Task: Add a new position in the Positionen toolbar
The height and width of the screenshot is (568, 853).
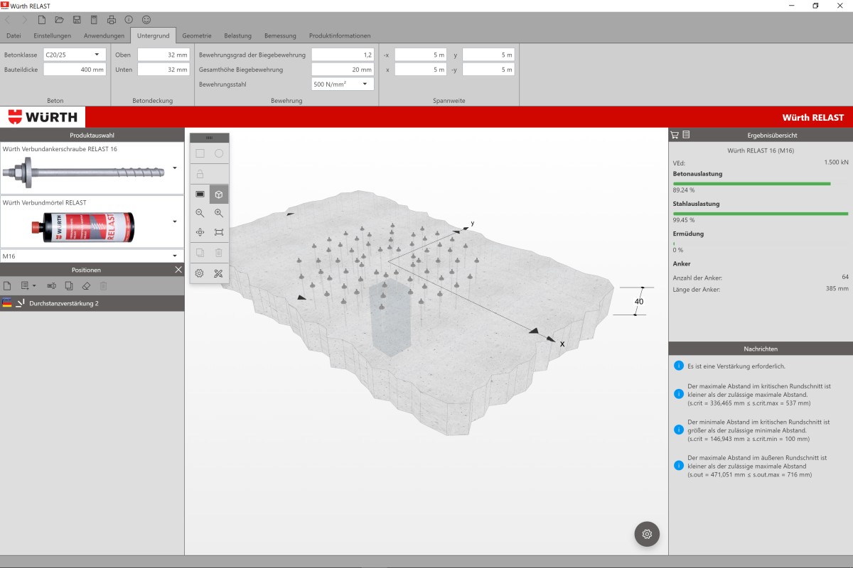Action: 7,285
